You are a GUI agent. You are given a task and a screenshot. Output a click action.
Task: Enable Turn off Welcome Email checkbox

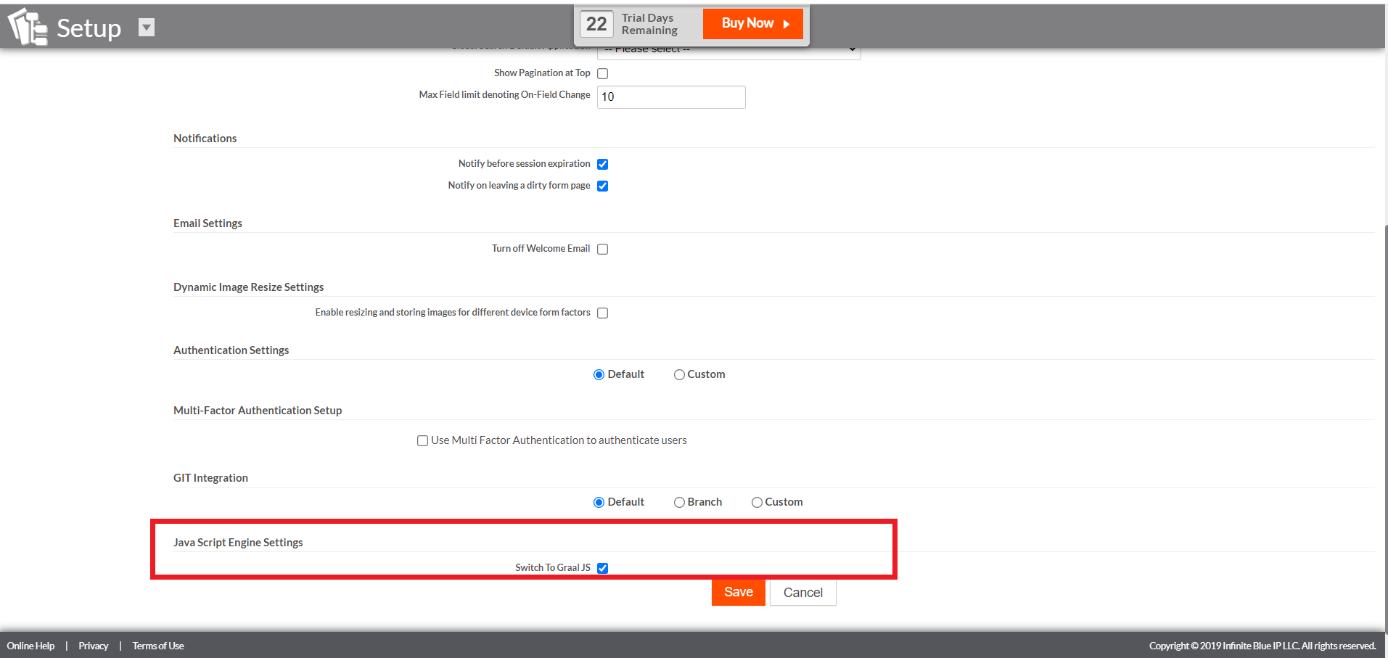click(602, 249)
